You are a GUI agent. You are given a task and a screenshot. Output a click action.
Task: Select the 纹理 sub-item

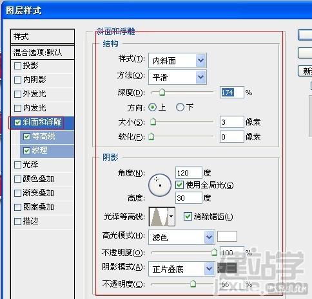pos(47,150)
